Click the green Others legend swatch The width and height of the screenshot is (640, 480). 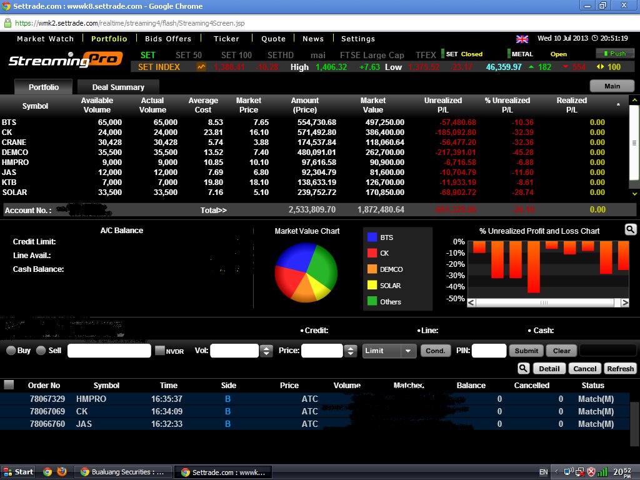coord(372,301)
